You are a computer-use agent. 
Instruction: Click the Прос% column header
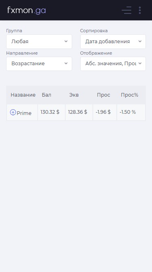pyautogui.click(x=129, y=95)
